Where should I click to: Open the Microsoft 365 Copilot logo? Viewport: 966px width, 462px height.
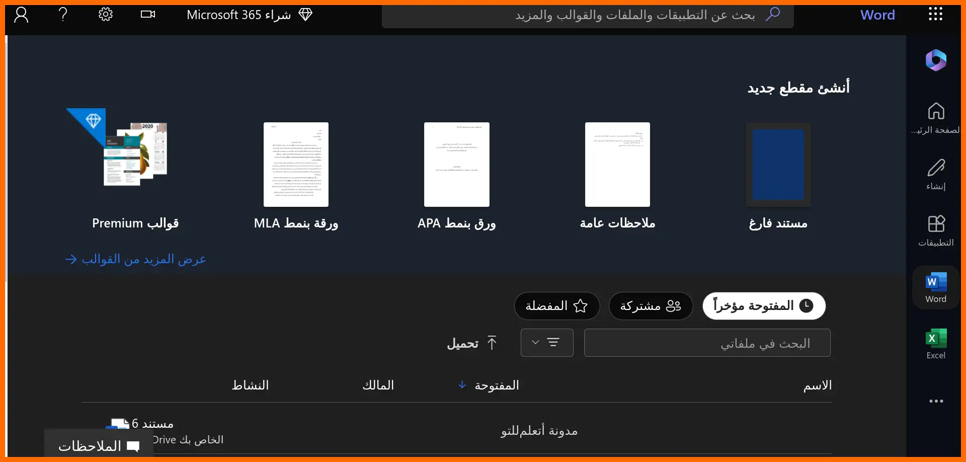click(x=936, y=60)
